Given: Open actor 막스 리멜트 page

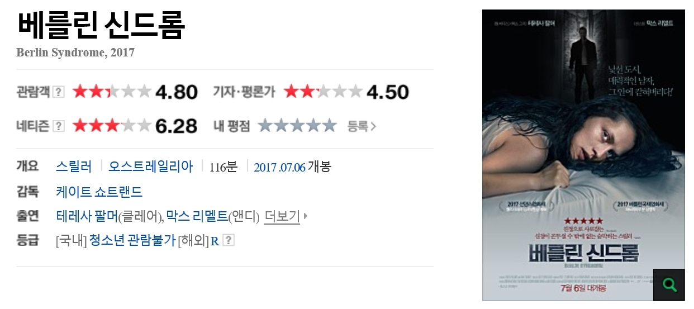Looking at the screenshot, I should pos(197,216).
